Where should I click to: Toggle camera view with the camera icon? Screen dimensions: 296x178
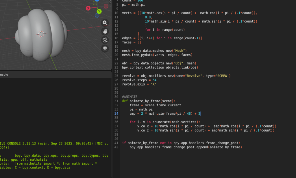tap(105, 40)
